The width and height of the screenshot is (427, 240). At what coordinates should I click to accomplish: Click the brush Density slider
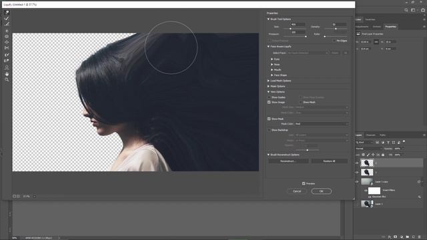coord(336,29)
